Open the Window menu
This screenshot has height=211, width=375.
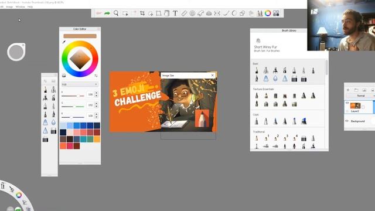pyautogui.click(x=20, y=6)
